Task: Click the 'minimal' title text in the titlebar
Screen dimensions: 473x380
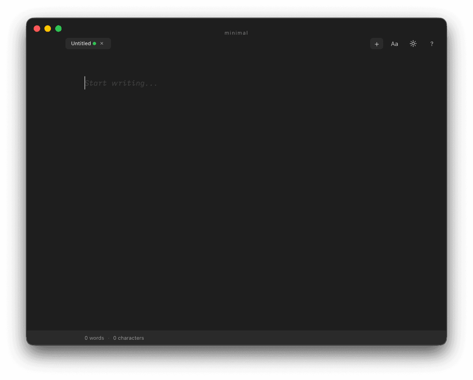Action: coord(236,33)
